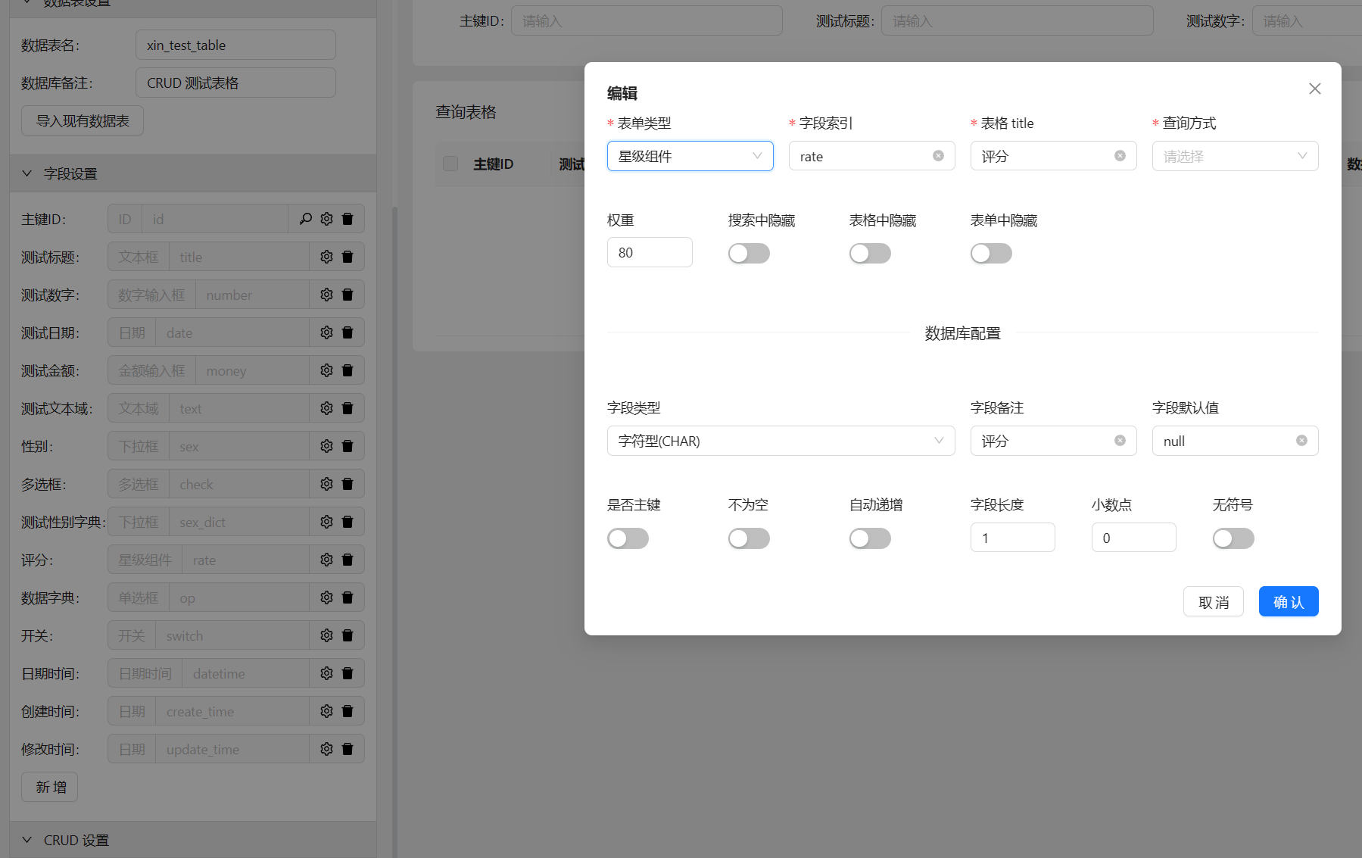Click the 新增 field button
Viewport: 1362px width, 858px height.
[x=49, y=787]
